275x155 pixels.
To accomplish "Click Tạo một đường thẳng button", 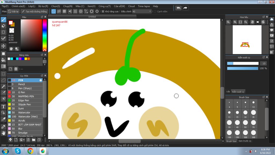I will 34,11.
